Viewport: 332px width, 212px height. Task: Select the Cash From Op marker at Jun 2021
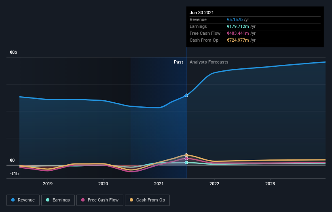tap(186, 155)
